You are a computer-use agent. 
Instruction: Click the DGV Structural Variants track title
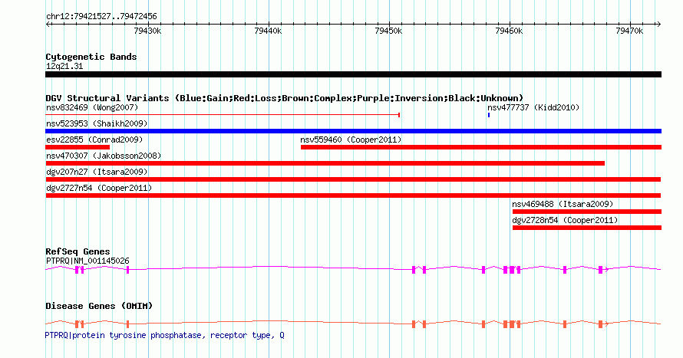click(285, 98)
